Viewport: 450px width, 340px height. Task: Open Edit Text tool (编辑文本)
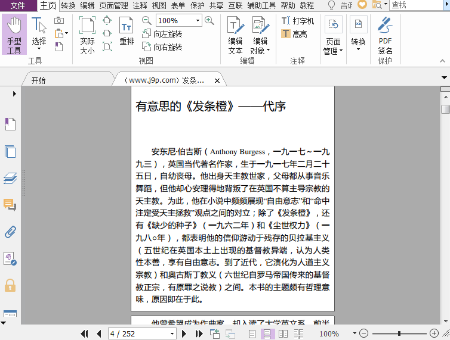point(235,35)
